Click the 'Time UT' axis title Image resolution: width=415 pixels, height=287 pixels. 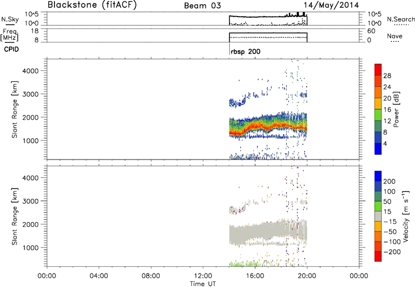[203, 284]
